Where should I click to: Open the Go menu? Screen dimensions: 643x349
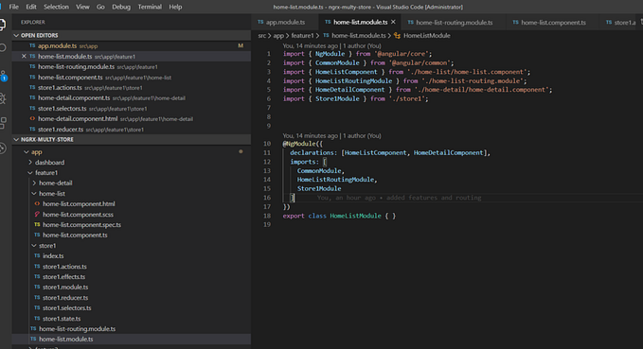[x=100, y=7]
